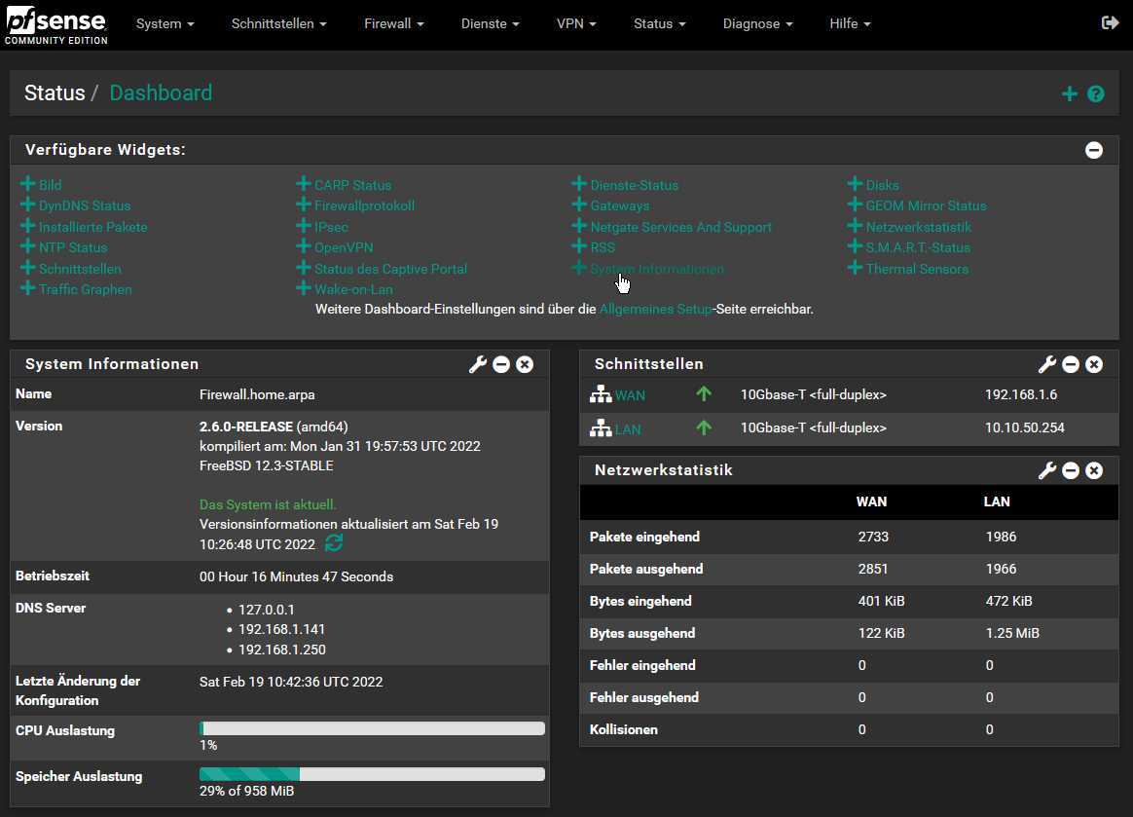This screenshot has height=817, width=1133.
Task: Click the help question mark icon
Action: click(1096, 94)
